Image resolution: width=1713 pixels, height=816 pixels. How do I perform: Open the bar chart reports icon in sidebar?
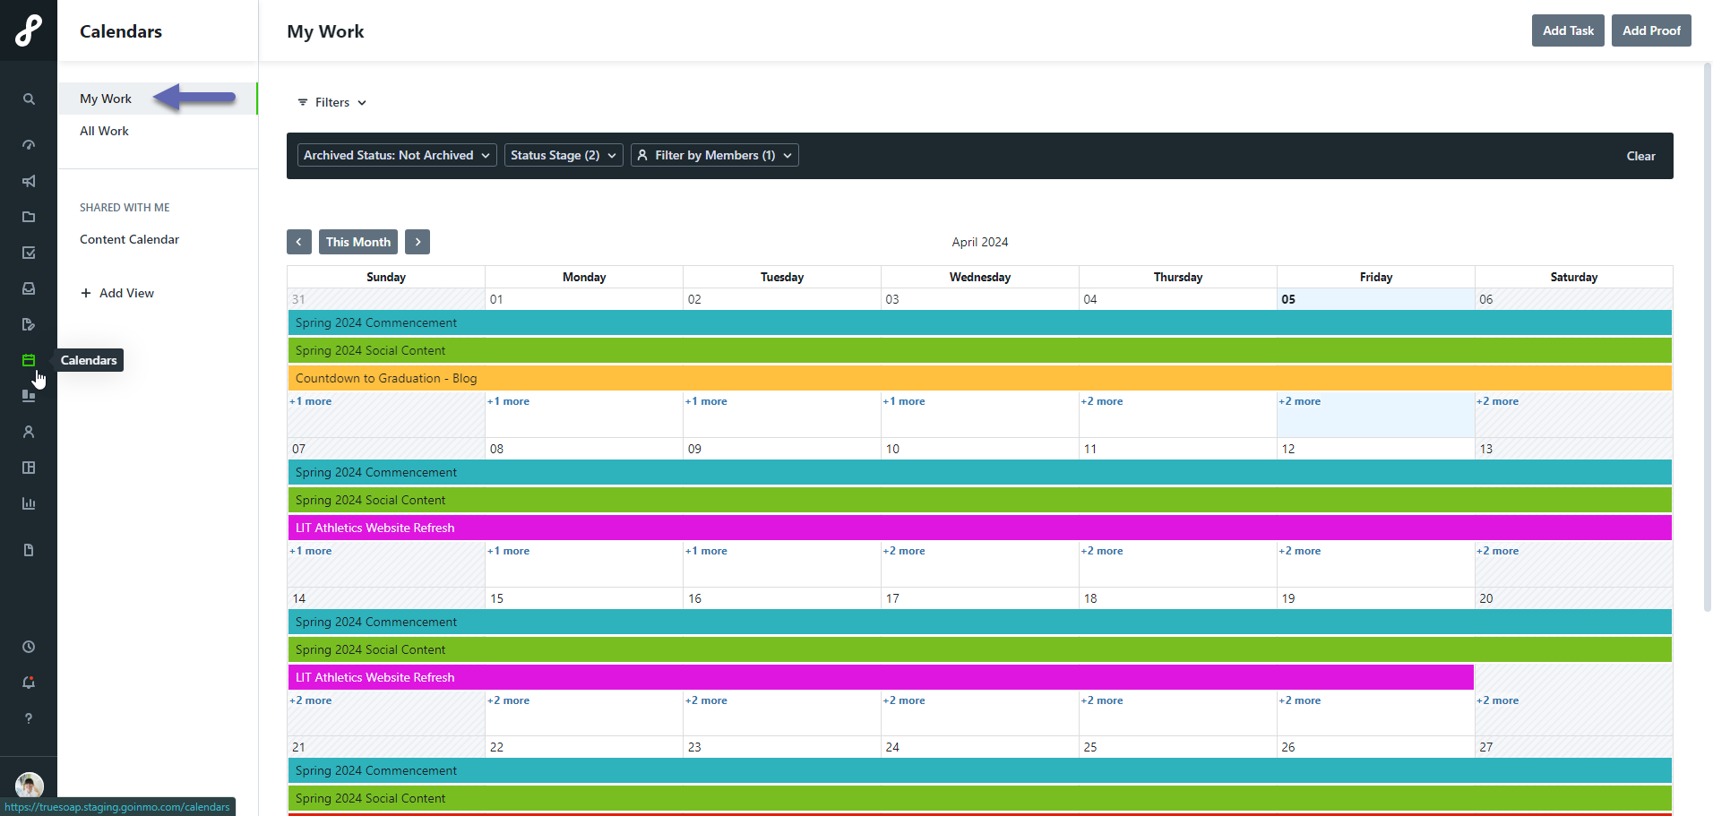pyautogui.click(x=29, y=503)
